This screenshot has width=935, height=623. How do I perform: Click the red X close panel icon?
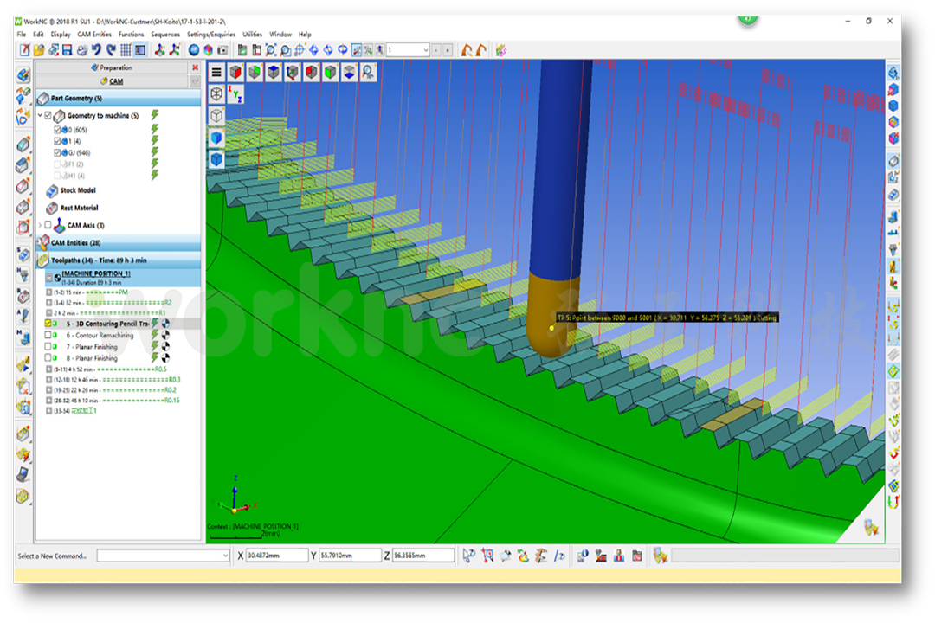coord(195,68)
